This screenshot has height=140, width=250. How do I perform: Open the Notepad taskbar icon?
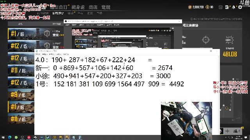pos(73,137)
